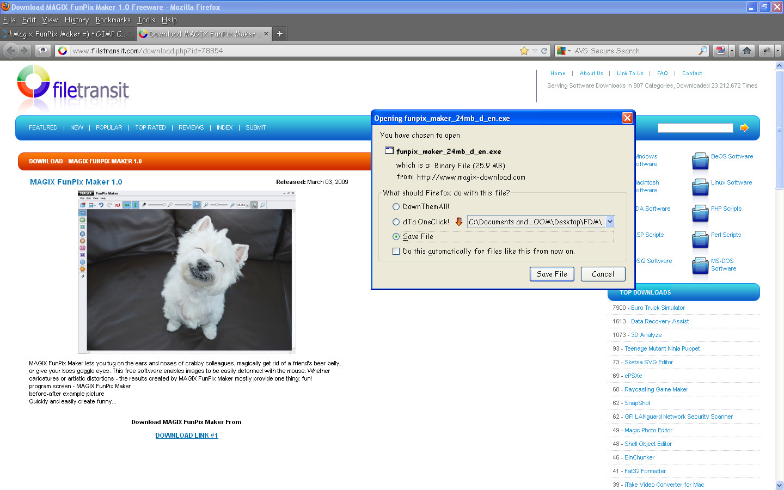
Task: Click the FunPix Maker dog screenshot thumbnail
Action: click(187, 272)
